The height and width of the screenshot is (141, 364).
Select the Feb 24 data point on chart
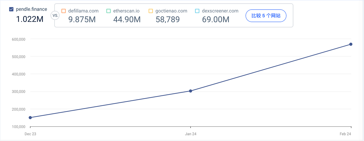[x=351, y=44]
